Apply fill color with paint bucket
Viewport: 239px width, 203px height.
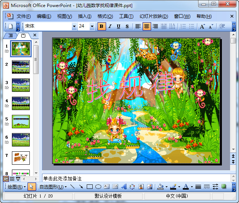160,187
